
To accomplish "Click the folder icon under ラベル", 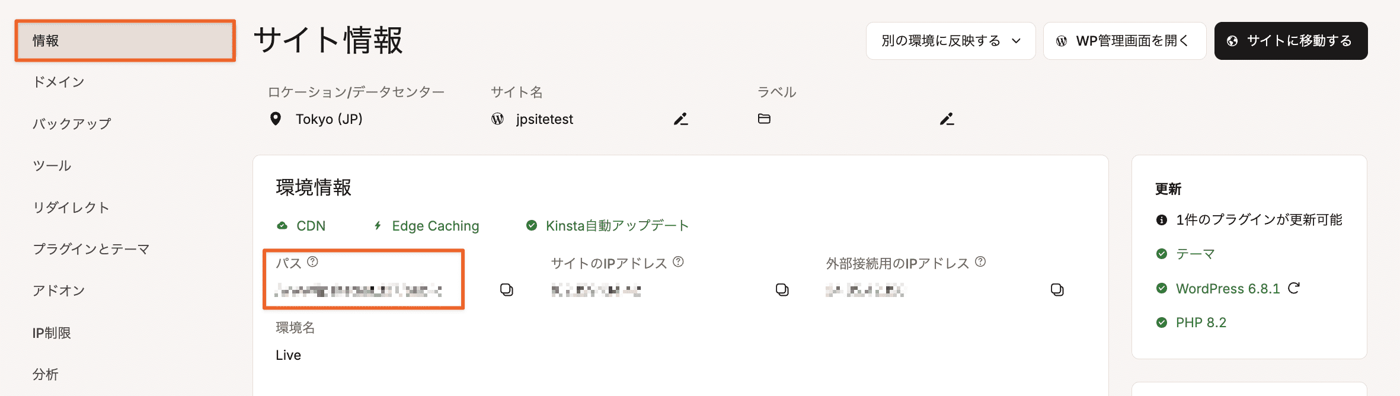I will coord(764,119).
